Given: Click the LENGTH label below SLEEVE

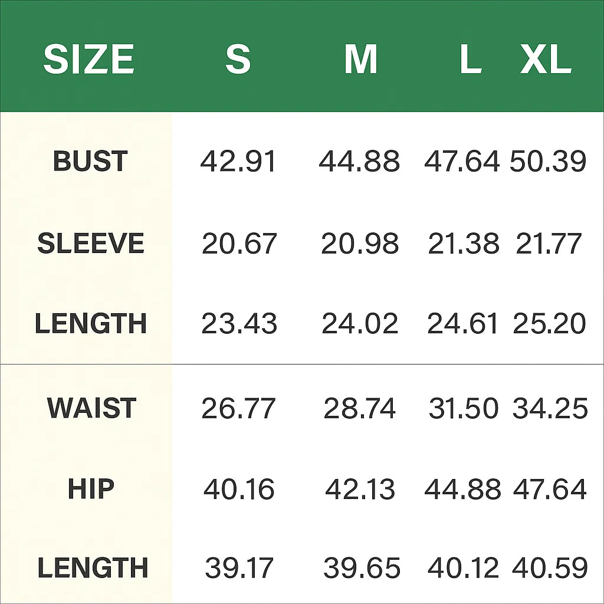Looking at the screenshot, I should 91,324.
